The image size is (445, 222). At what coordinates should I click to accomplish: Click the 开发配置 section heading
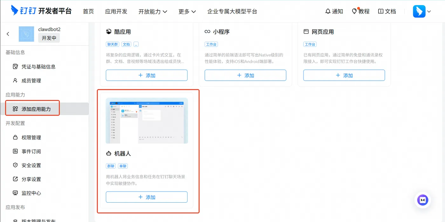[x=15, y=123]
